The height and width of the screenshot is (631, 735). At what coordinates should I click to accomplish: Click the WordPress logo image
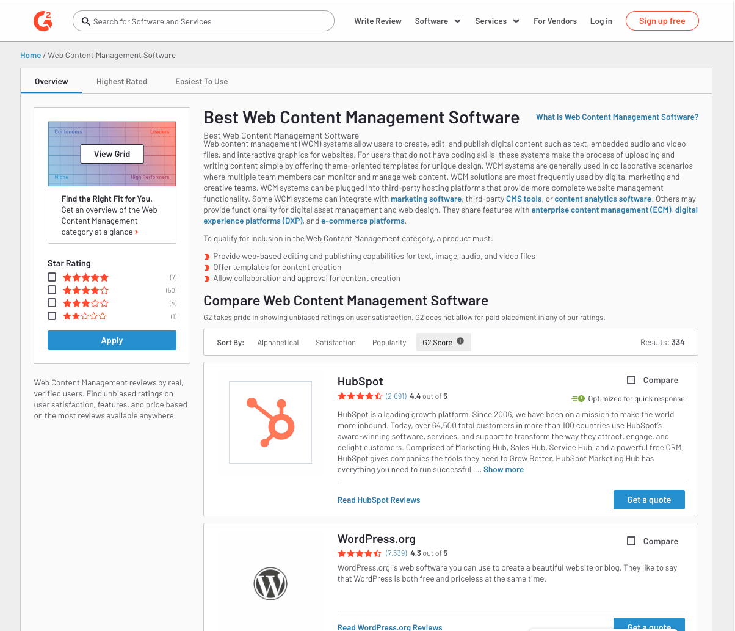pyautogui.click(x=270, y=585)
